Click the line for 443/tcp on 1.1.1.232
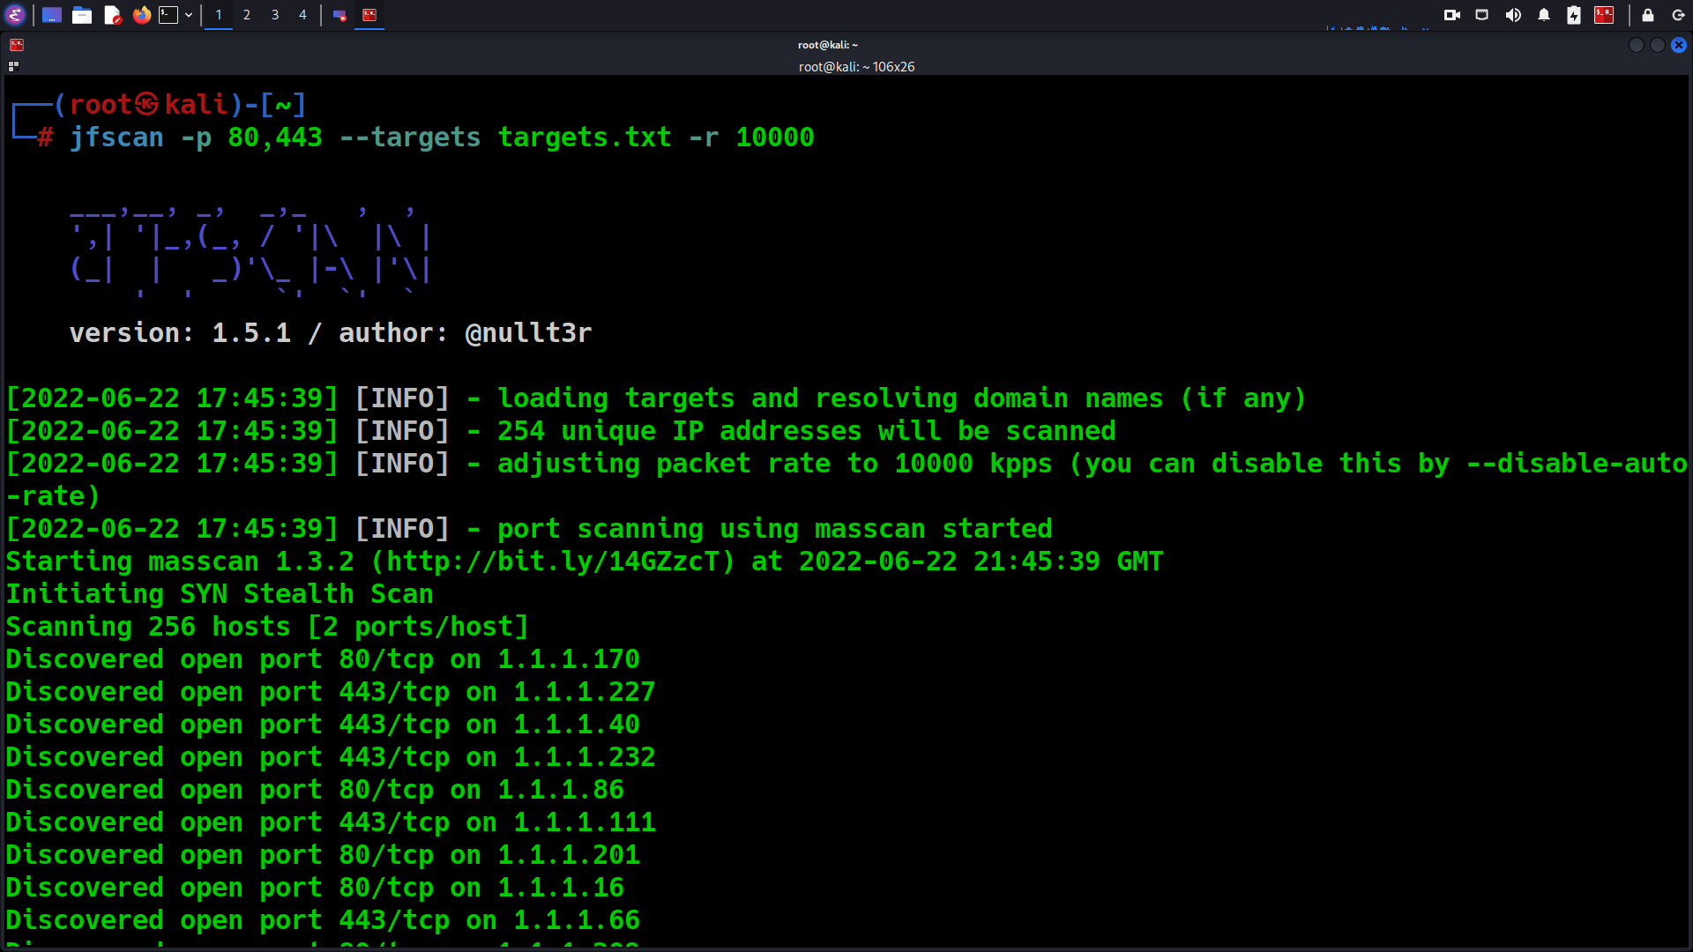 click(331, 757)
